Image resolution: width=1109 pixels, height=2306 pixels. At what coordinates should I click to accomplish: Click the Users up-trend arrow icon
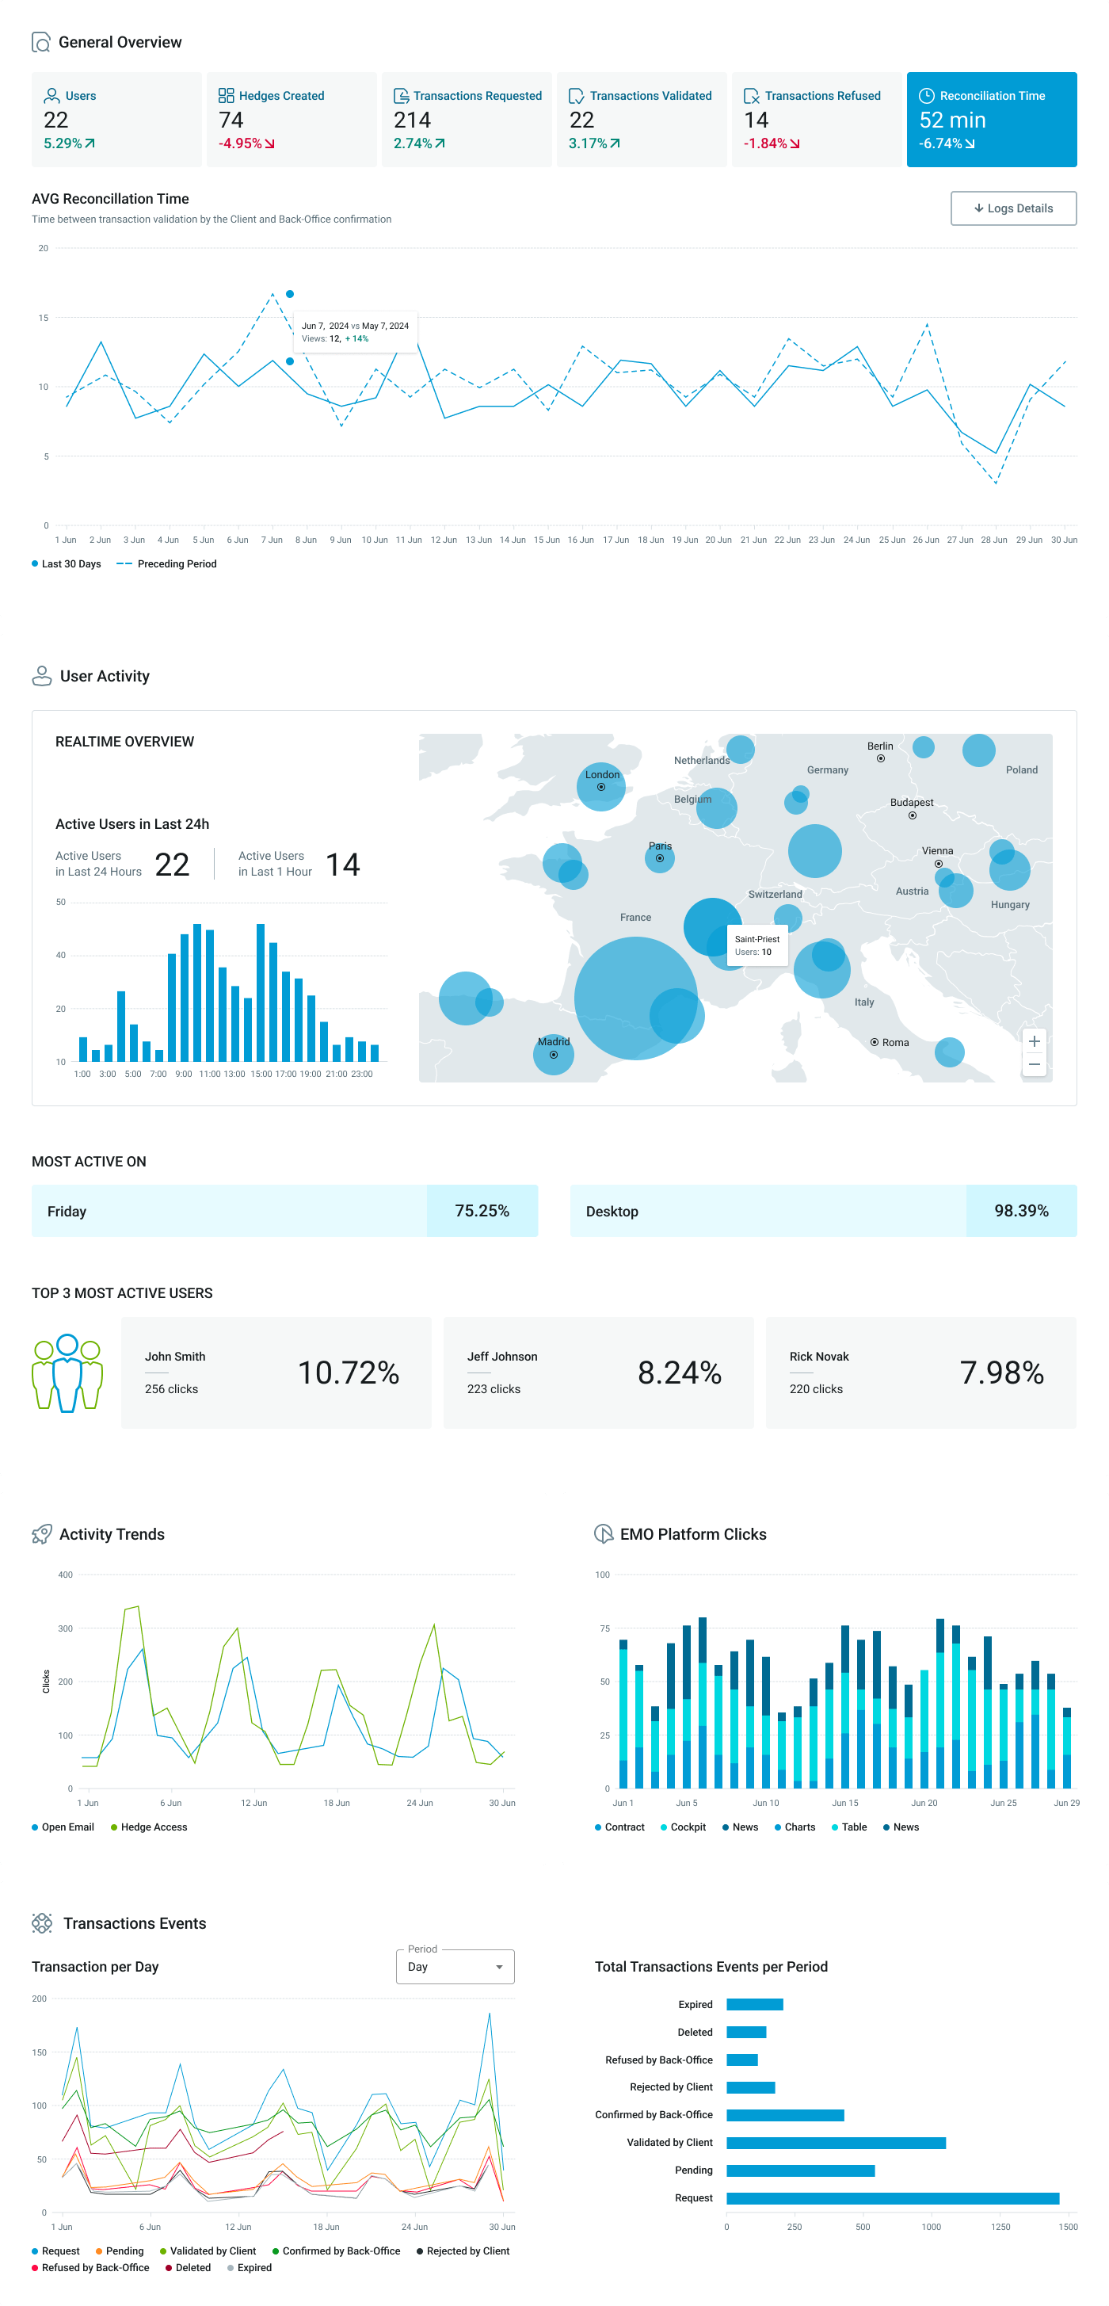click(90, 143)
